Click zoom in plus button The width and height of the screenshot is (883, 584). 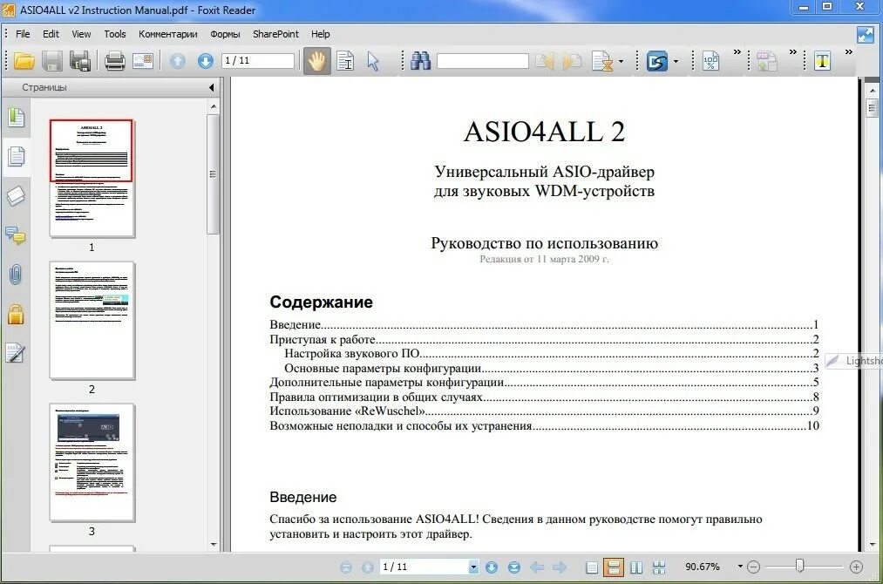(856, 567)
